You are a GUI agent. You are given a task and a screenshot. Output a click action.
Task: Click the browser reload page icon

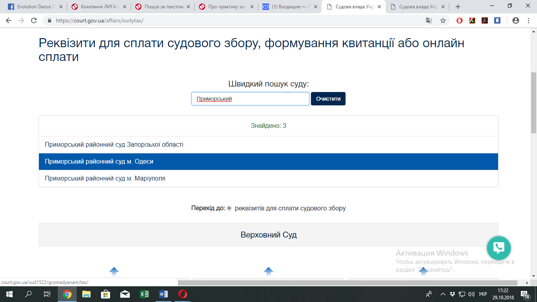click(x=34, y=20)
